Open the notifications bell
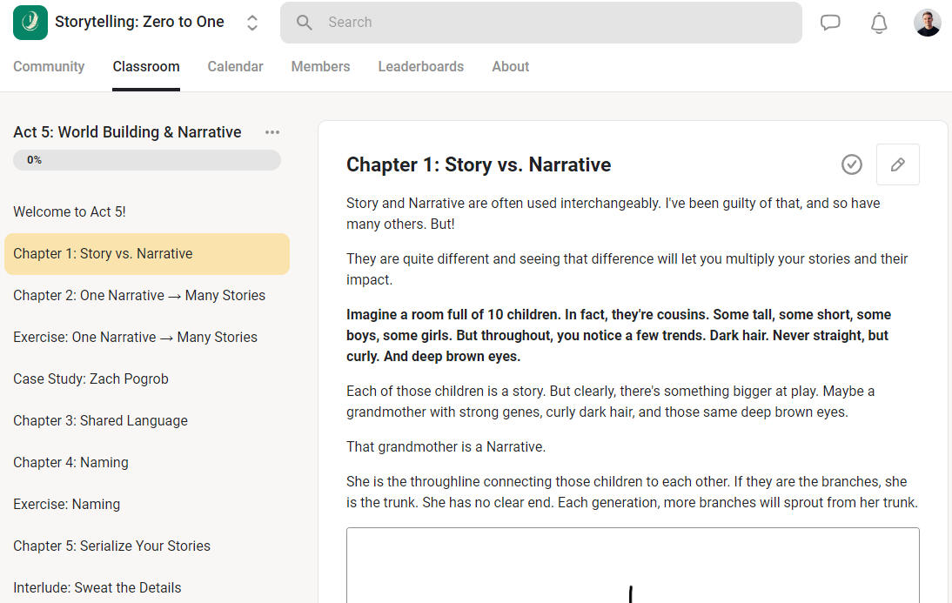952x603 pixels. (x=879, y=23)
